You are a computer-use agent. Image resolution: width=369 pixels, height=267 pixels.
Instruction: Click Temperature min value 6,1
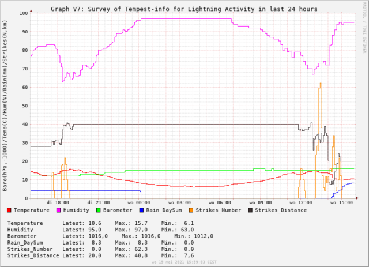(189, 223)
